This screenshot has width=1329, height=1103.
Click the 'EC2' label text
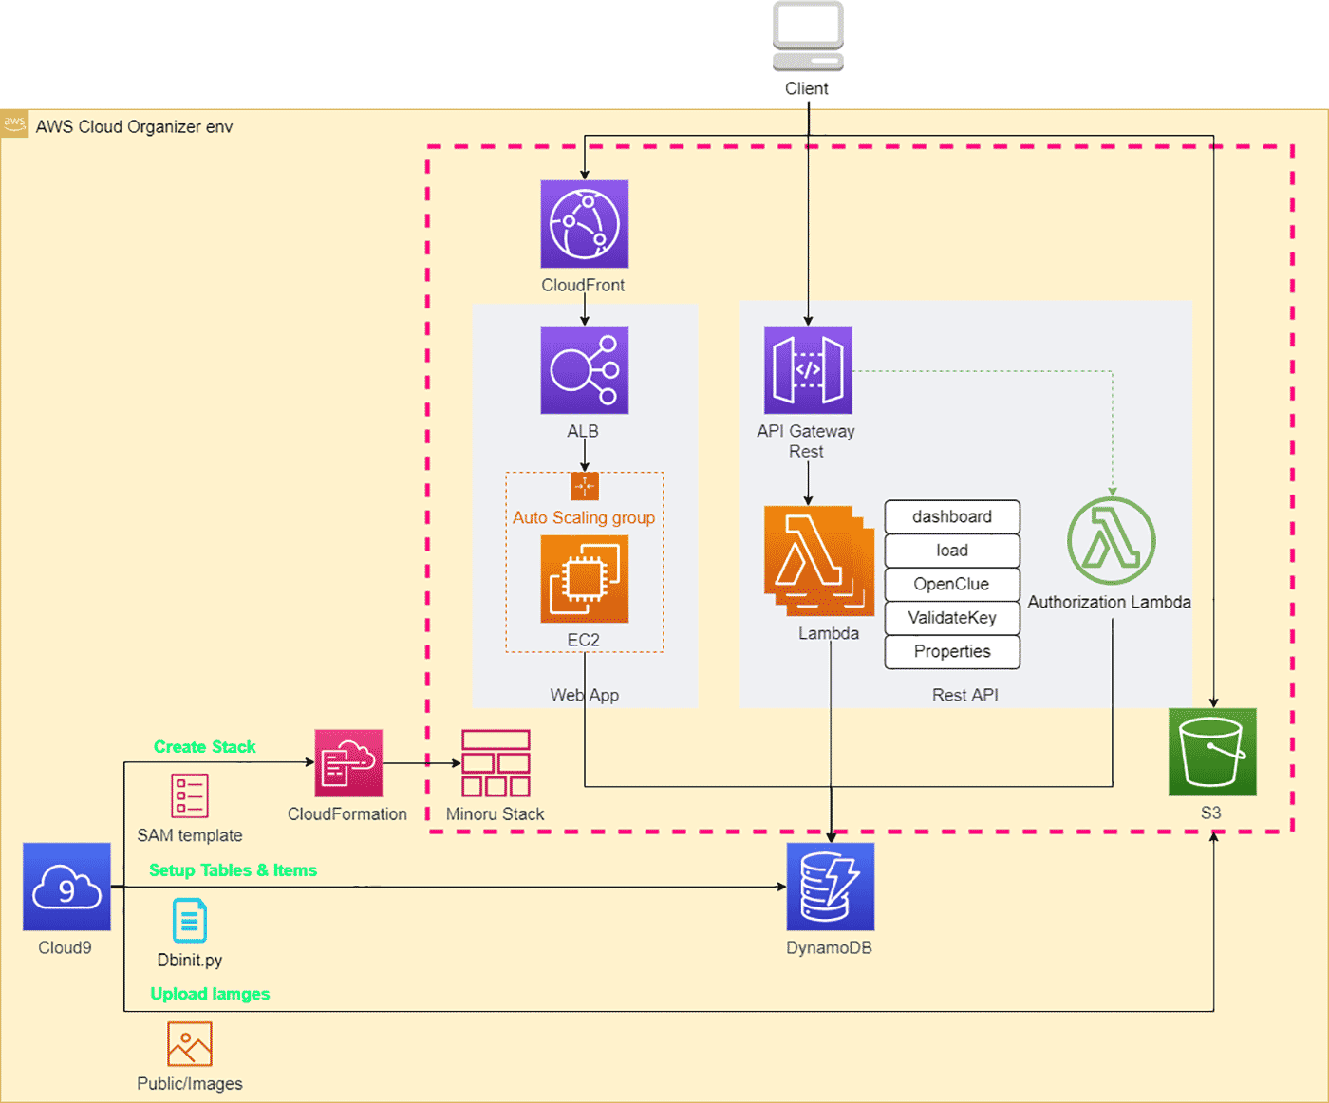(584, 640)
